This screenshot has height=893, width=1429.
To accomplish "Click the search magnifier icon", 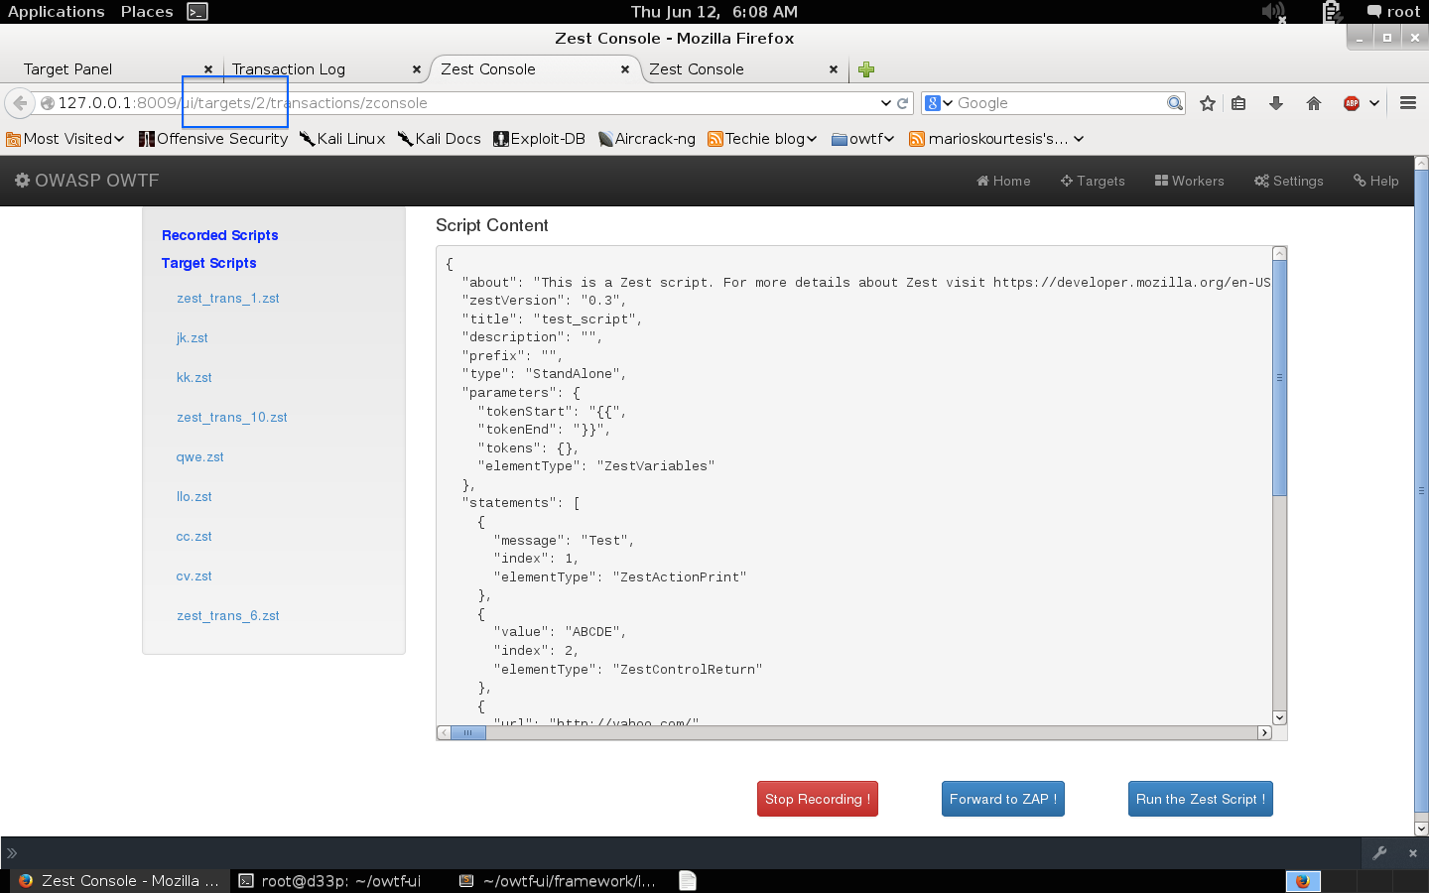I will click(1175, 103).
